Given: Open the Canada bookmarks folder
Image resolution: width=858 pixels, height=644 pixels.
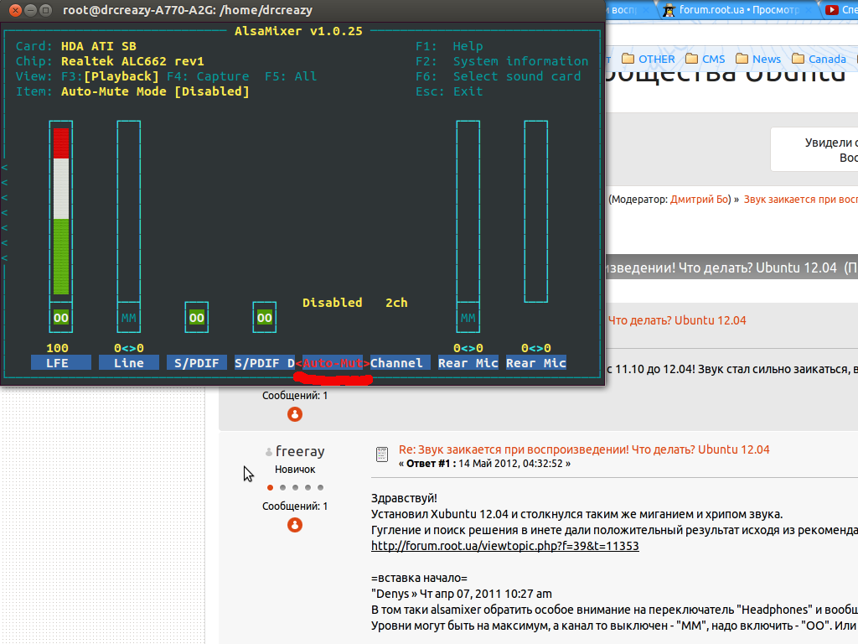Looking at the screenshot, I should point(819,59).
